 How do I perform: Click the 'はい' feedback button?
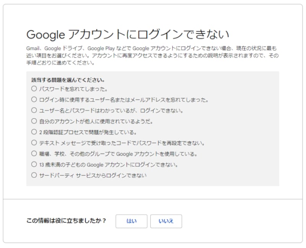click(x=131, y=221)
